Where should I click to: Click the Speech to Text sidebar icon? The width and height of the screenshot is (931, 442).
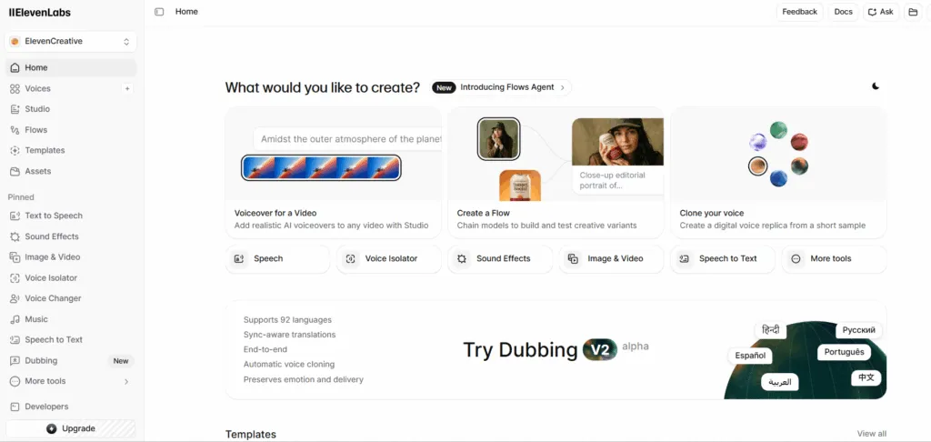(15, 340)
